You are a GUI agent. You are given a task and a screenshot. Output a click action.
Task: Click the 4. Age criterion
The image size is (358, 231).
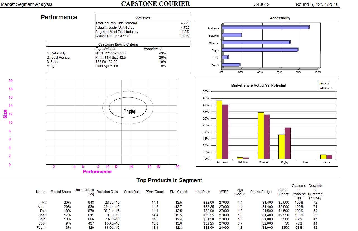pyautogui.click(x=52, y=66)
